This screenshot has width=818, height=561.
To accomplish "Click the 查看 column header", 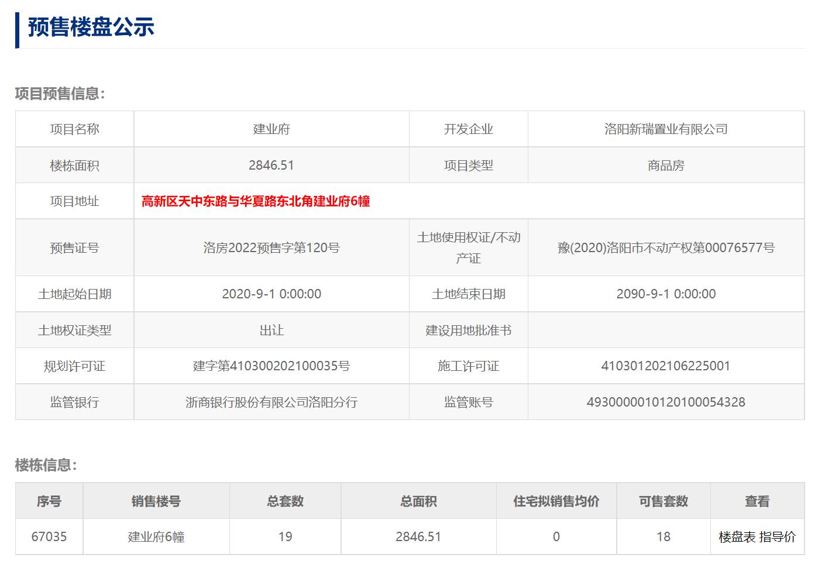I will [757, 501].
